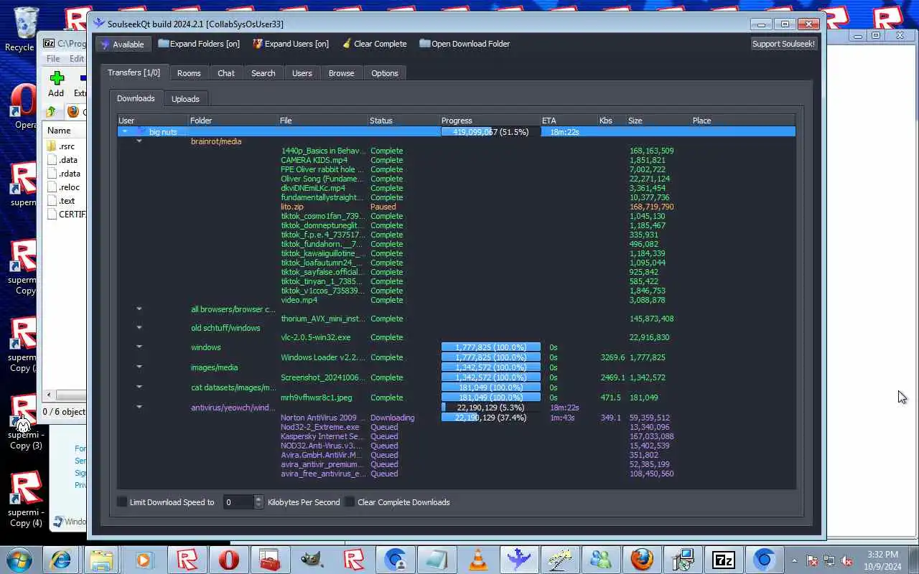Select the mrh9vfhwsr8c1.jpeg file
Image resolution: width=919 pixels, height=574 pixels.
click(x=316, y=397)
